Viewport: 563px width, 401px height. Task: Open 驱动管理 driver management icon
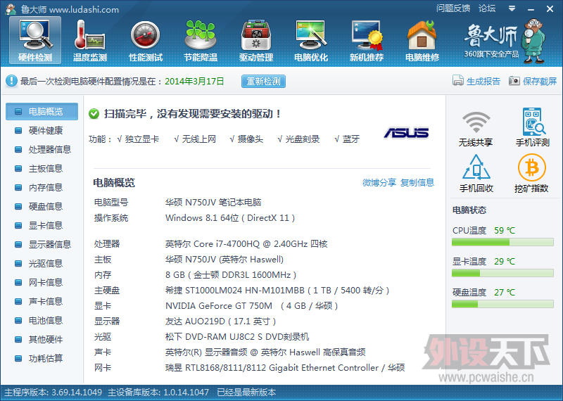pos(256,40)
